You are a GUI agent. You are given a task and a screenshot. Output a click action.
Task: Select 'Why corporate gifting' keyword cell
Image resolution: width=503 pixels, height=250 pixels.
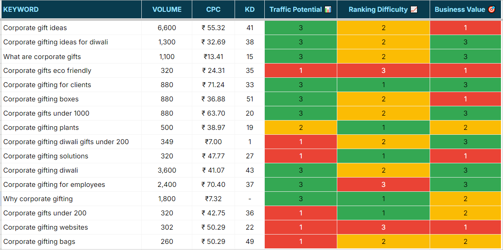point(71,199)
